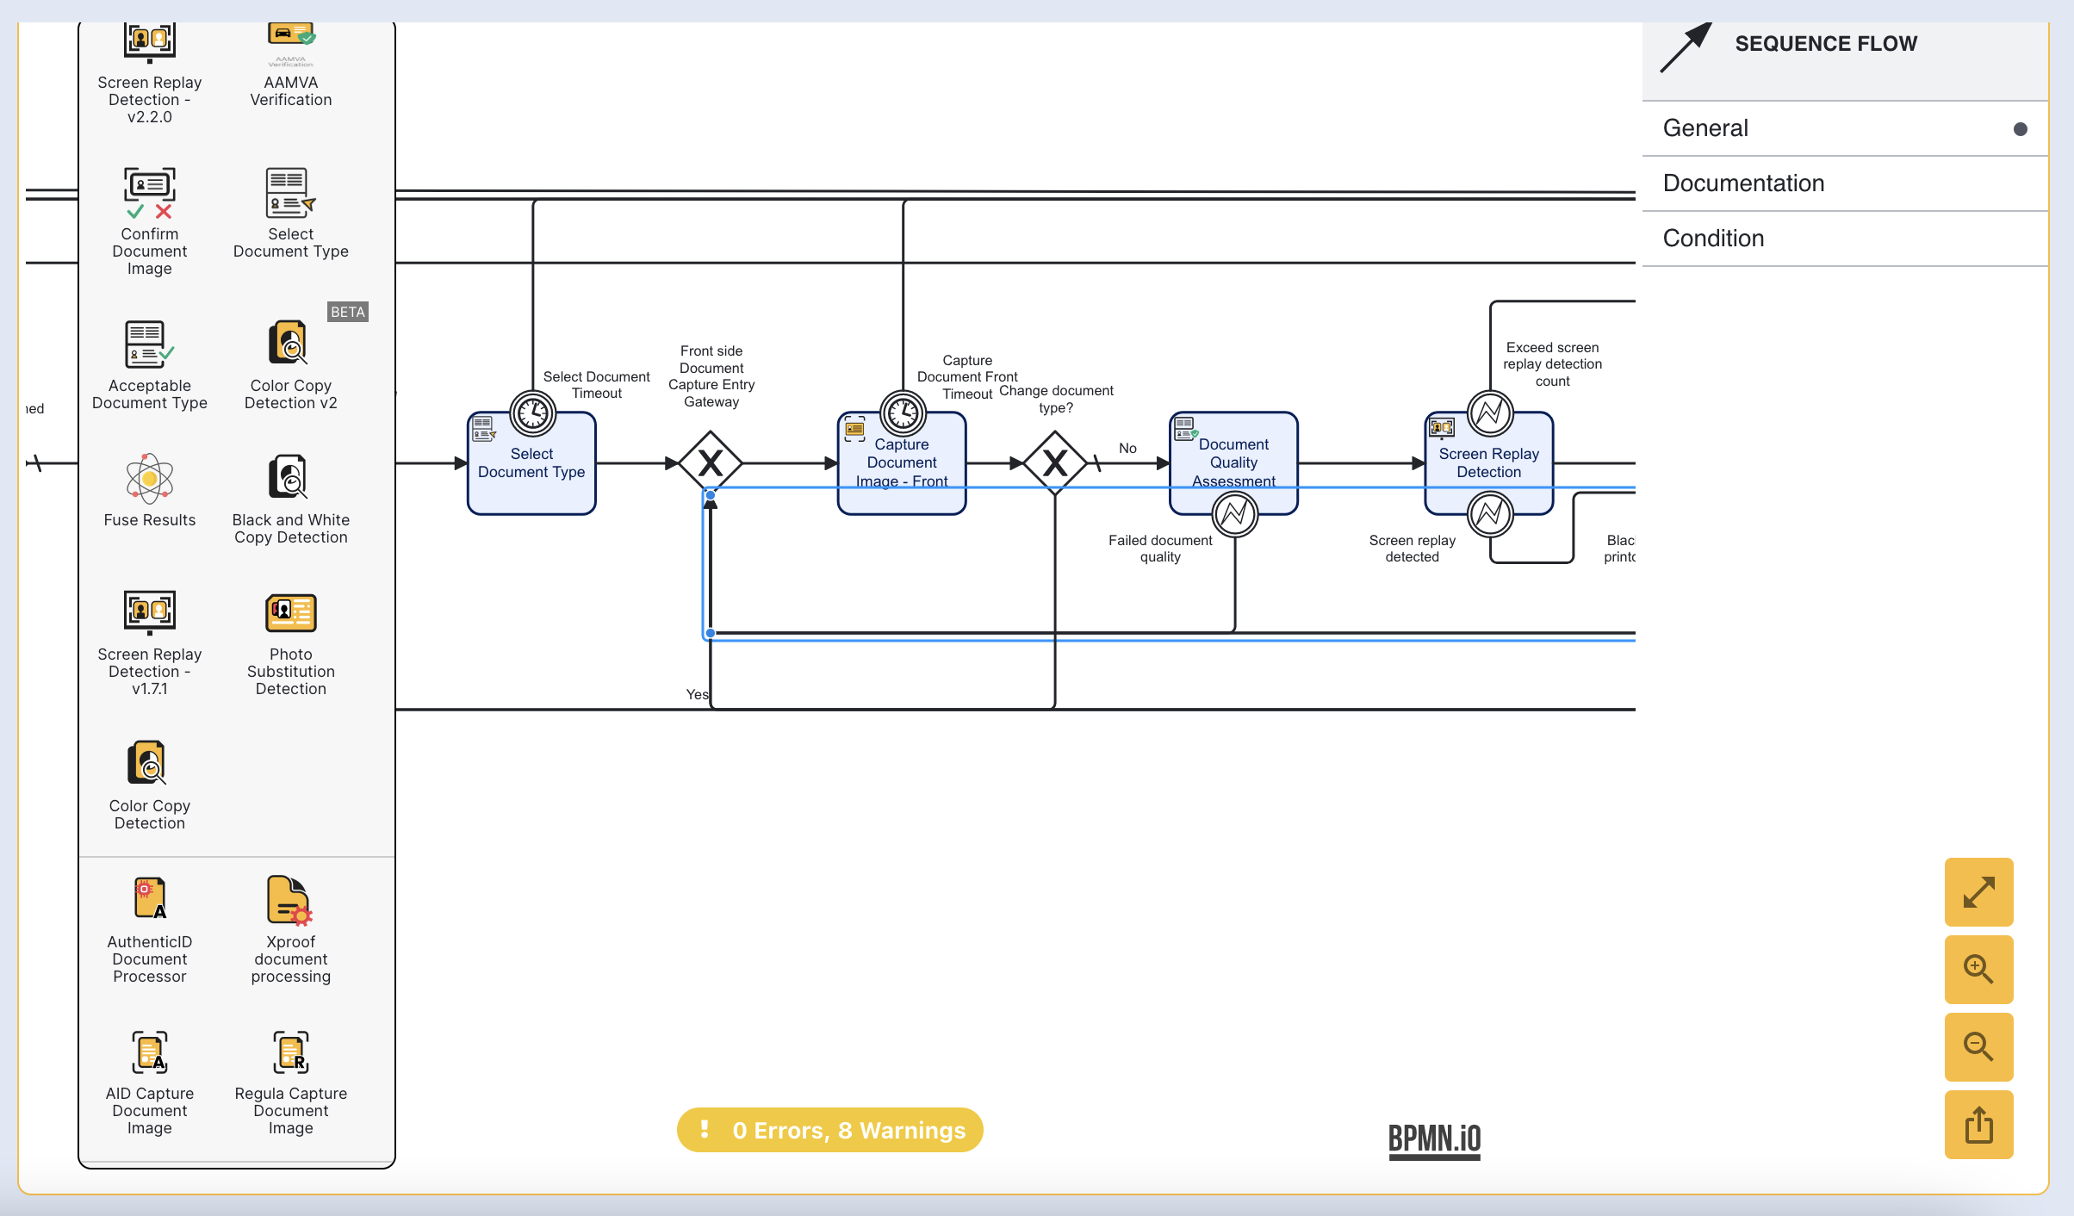Open the BPMN.iO logo link
This screenshot has width=2074, height=1216.
pos(1434,1140)
